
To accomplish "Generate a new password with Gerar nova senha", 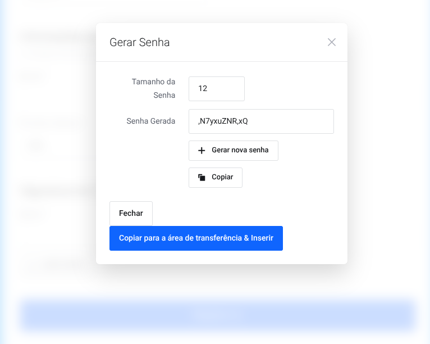I will 234,151.
